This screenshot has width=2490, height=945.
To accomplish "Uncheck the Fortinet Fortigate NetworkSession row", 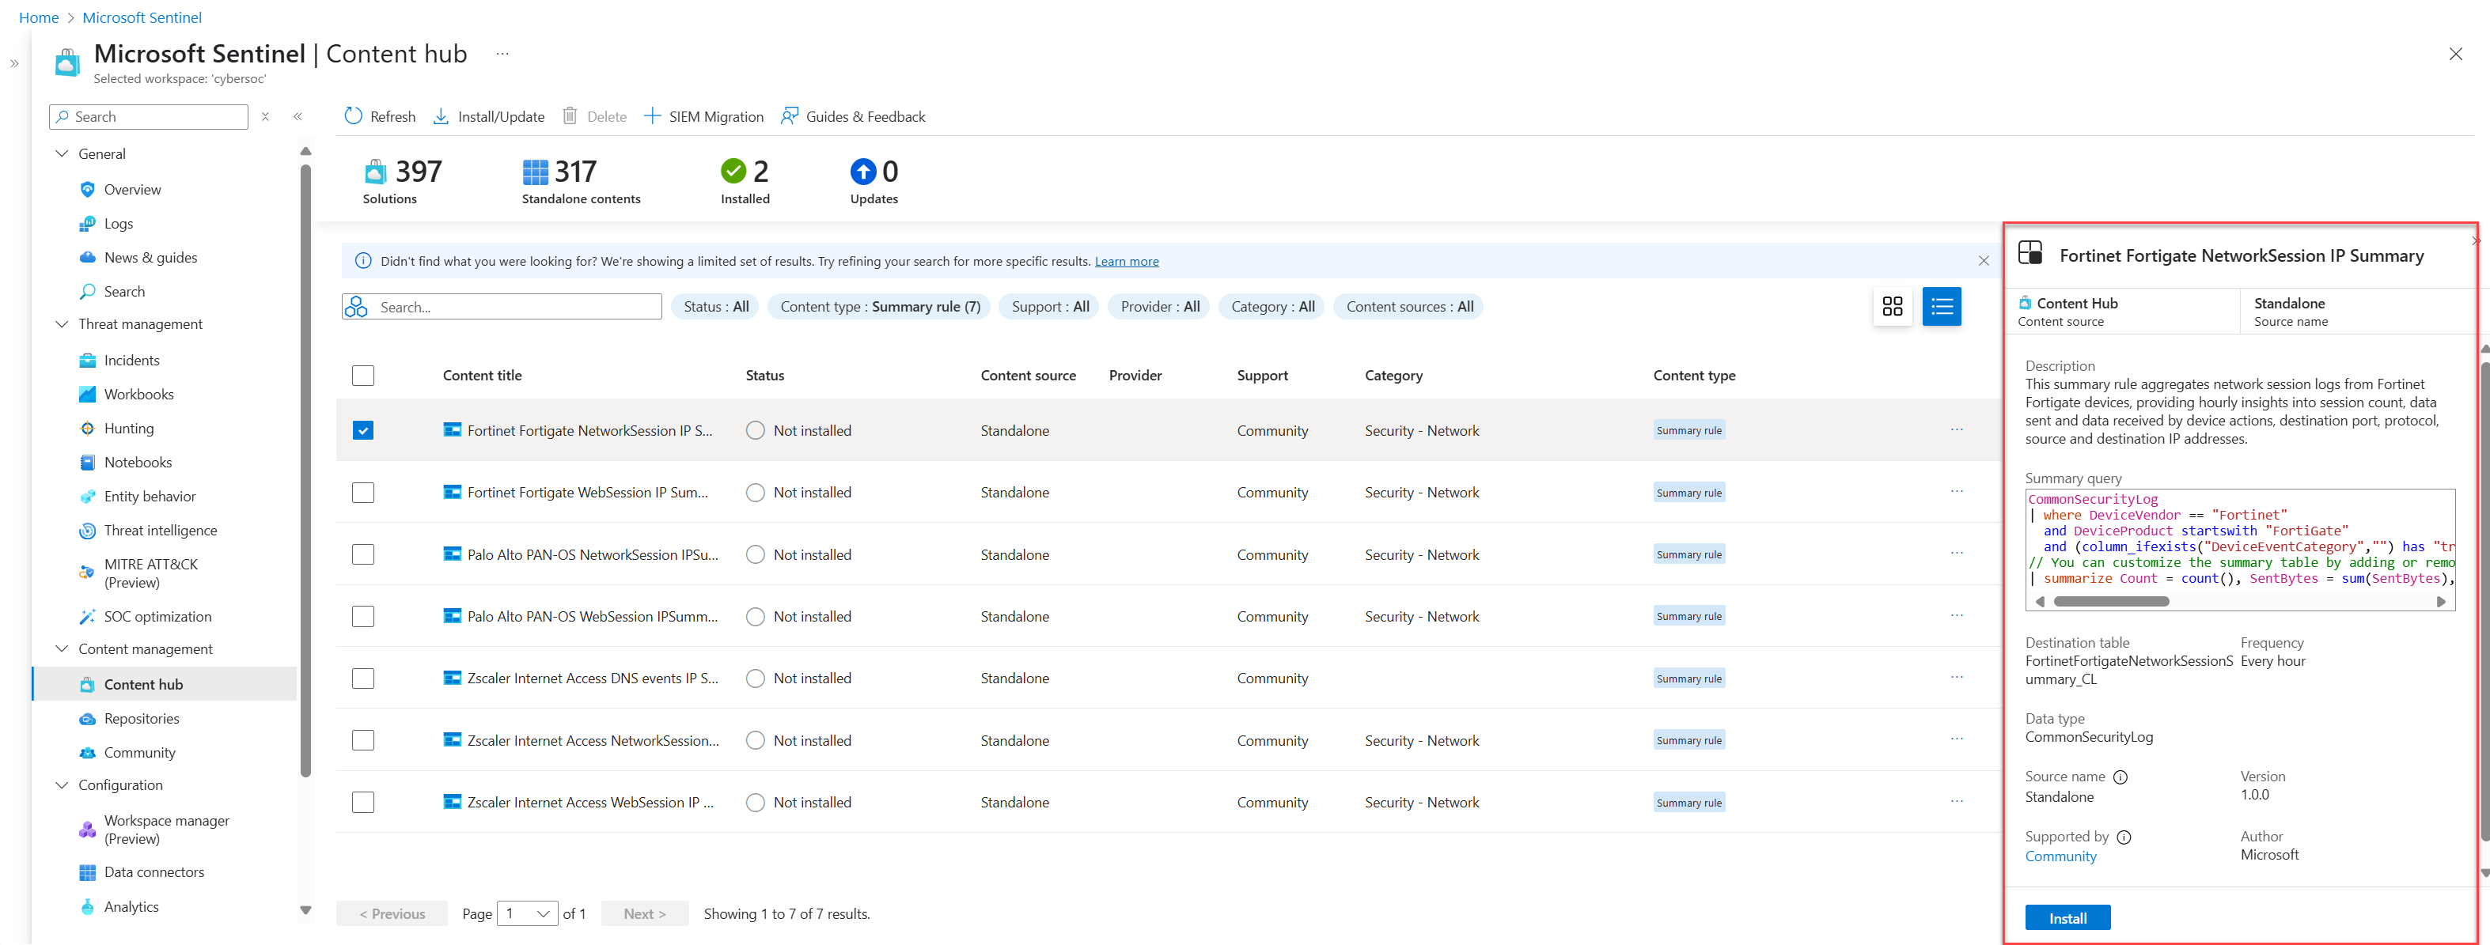I will click(x=363, y=430).
